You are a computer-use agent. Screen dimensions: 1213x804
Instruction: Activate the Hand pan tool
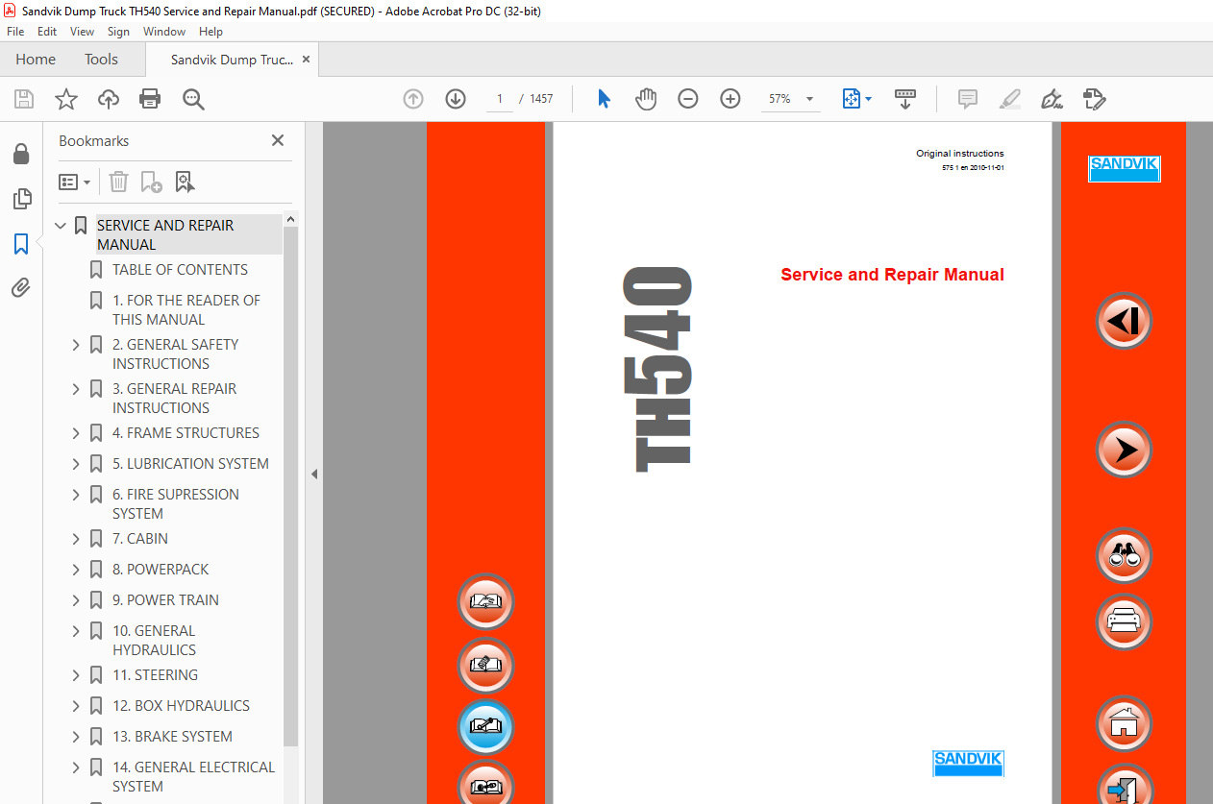tap(646, 99)
